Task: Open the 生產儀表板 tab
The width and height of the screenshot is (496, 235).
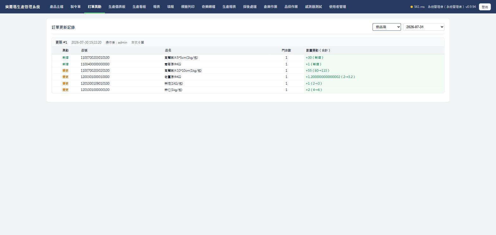Action: pyautogui.click(x=117, y=7)
